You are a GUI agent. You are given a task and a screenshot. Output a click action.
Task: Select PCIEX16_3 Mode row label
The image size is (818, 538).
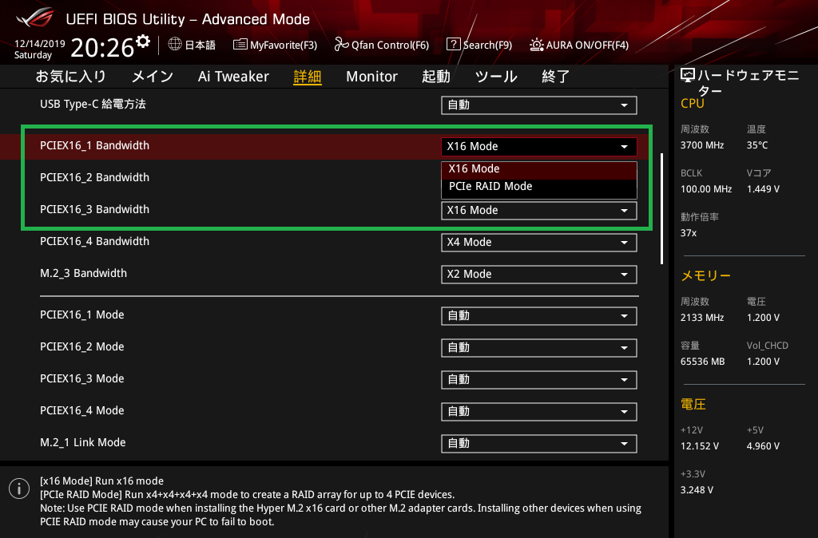[x=82, y=378]
